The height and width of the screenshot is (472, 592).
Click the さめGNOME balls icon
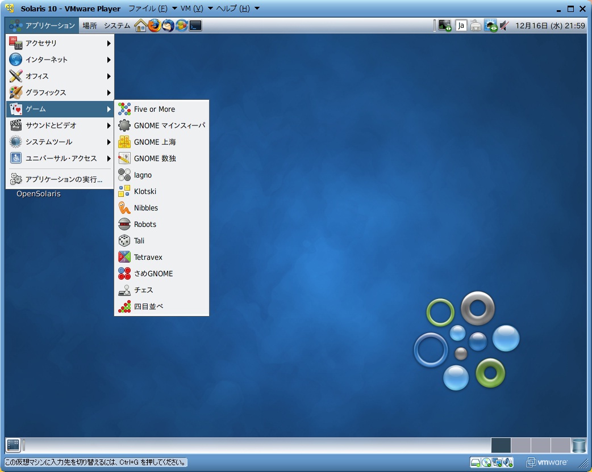[x=124, y=273]
